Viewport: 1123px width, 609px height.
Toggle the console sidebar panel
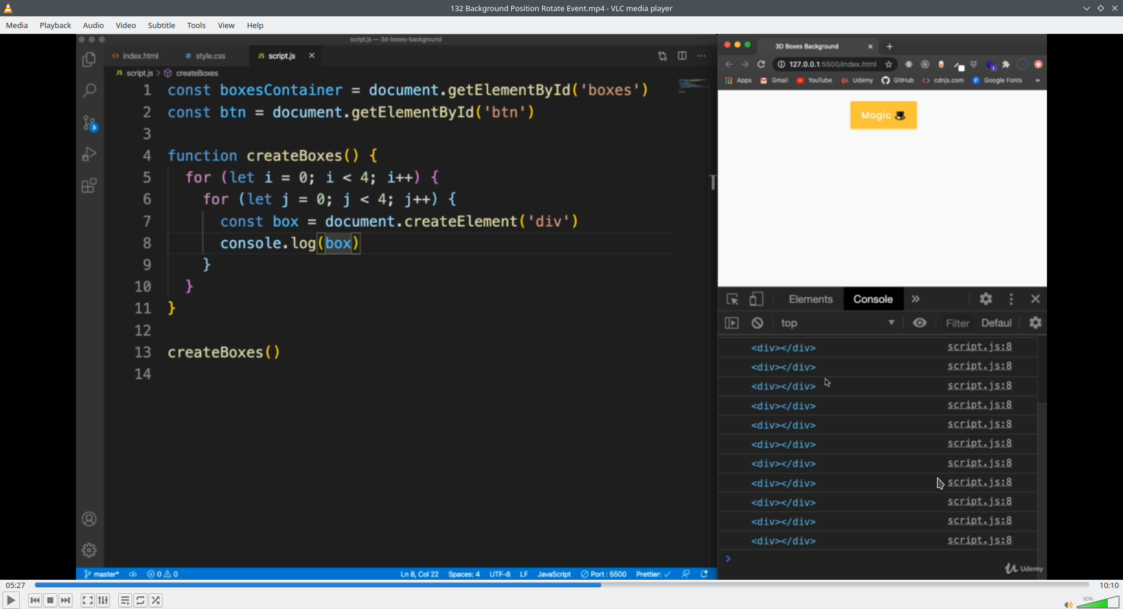point(732,323)
